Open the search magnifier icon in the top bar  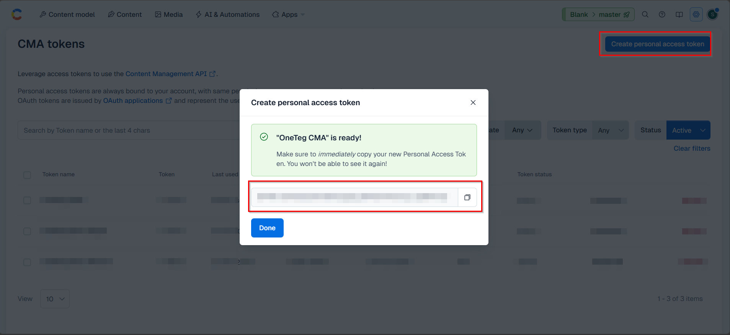pos(645,15)
